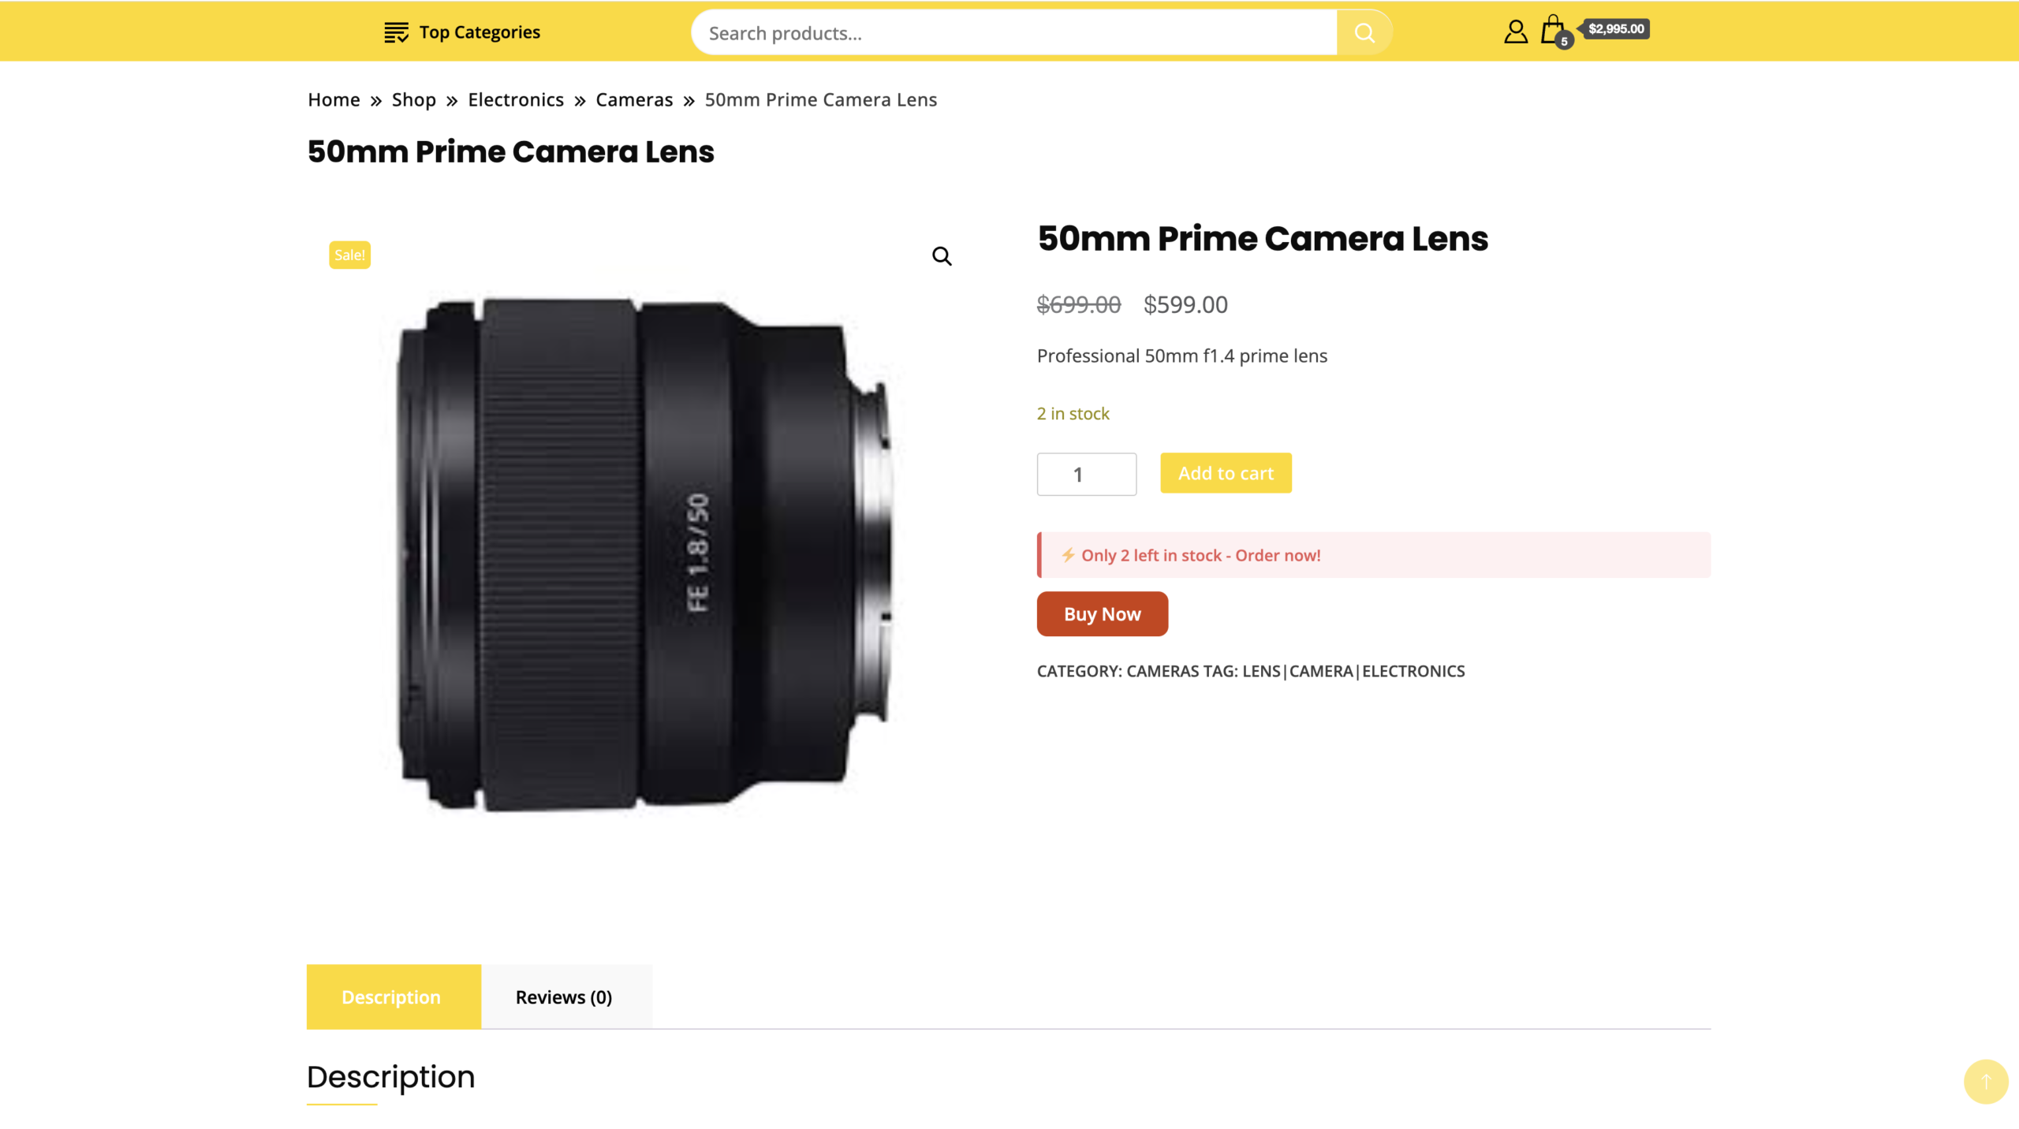Go to Home in the breadcrumb
The width and height of the screenshot is (2019, 1129).
(334, 100)
